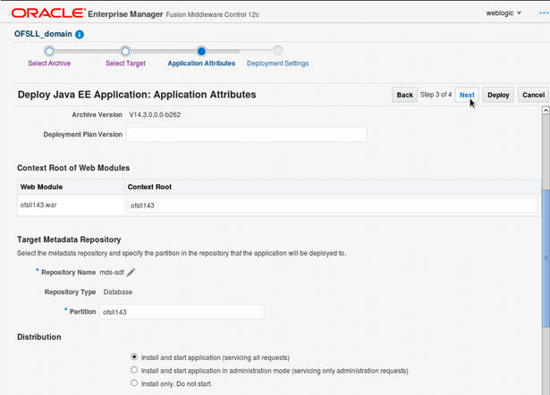
Task: Click the Deployment Settings step circle
Action: click(x=277, y=51)
